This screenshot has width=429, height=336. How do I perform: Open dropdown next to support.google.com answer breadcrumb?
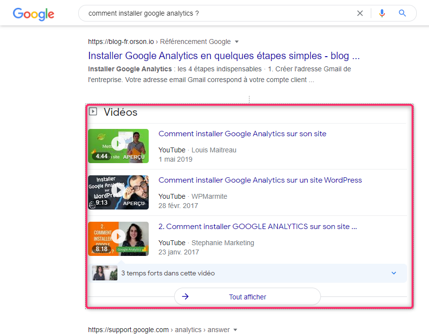point(235,330)
